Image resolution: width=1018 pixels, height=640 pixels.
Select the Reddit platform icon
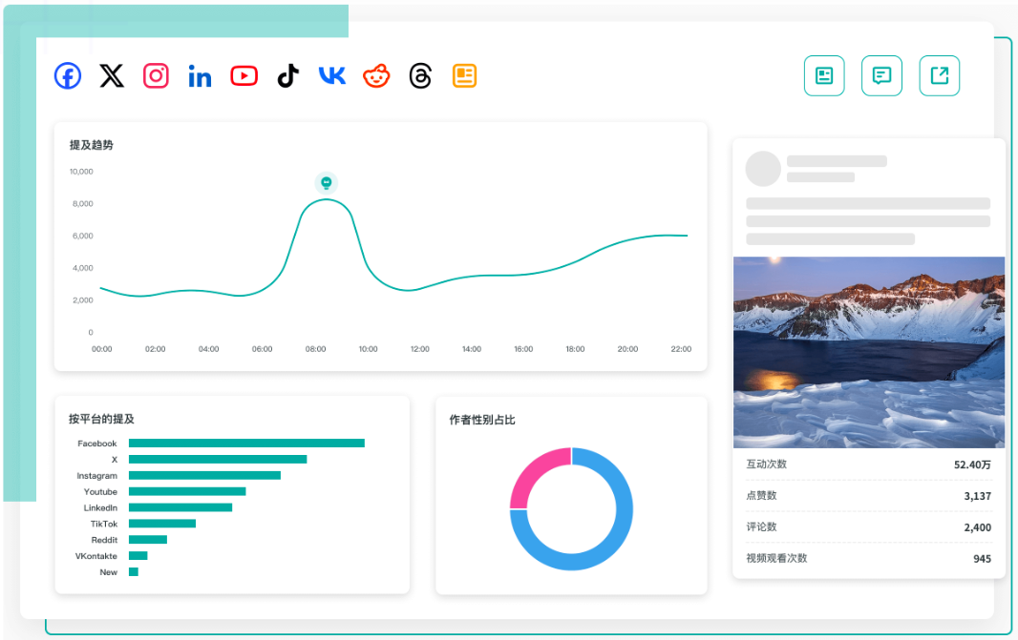click(x=376, y=76)
